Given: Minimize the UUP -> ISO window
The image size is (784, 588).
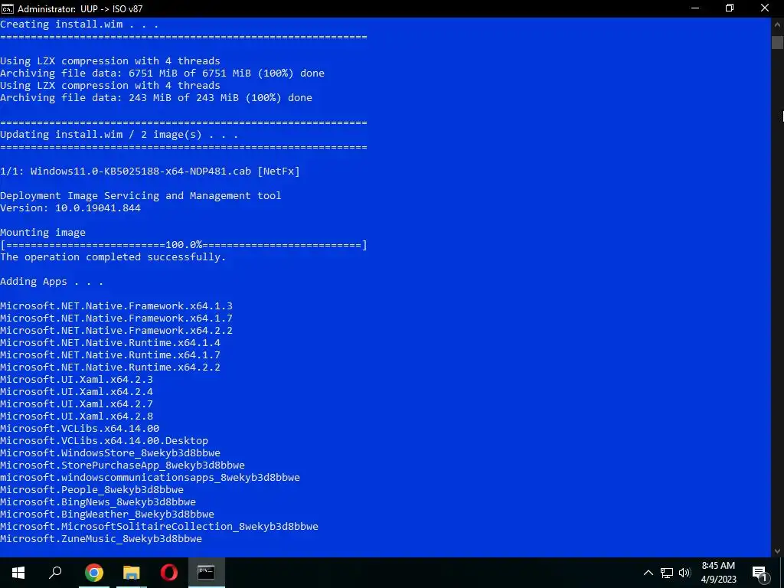Looking at the screenshot, I should click(x=695, y=8).
